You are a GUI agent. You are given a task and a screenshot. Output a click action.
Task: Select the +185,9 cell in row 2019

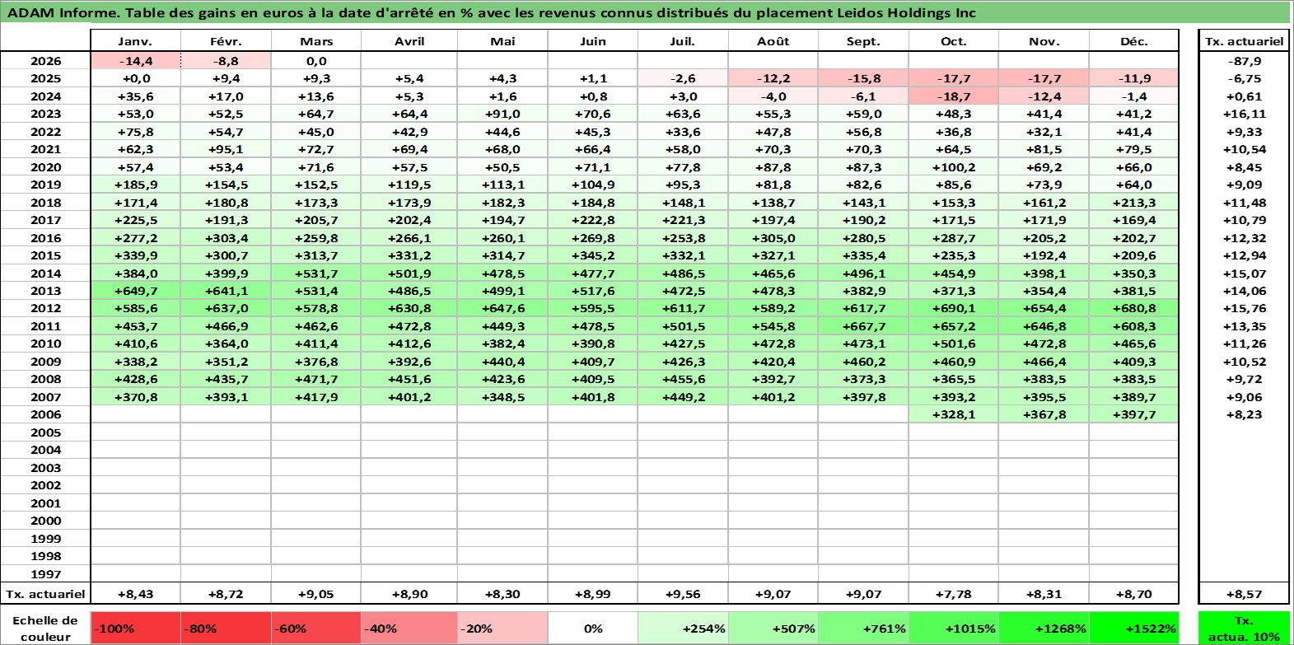(135, 185)
